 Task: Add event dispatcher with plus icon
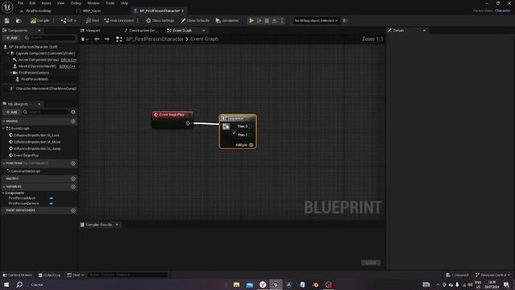[x=73, y=210]
